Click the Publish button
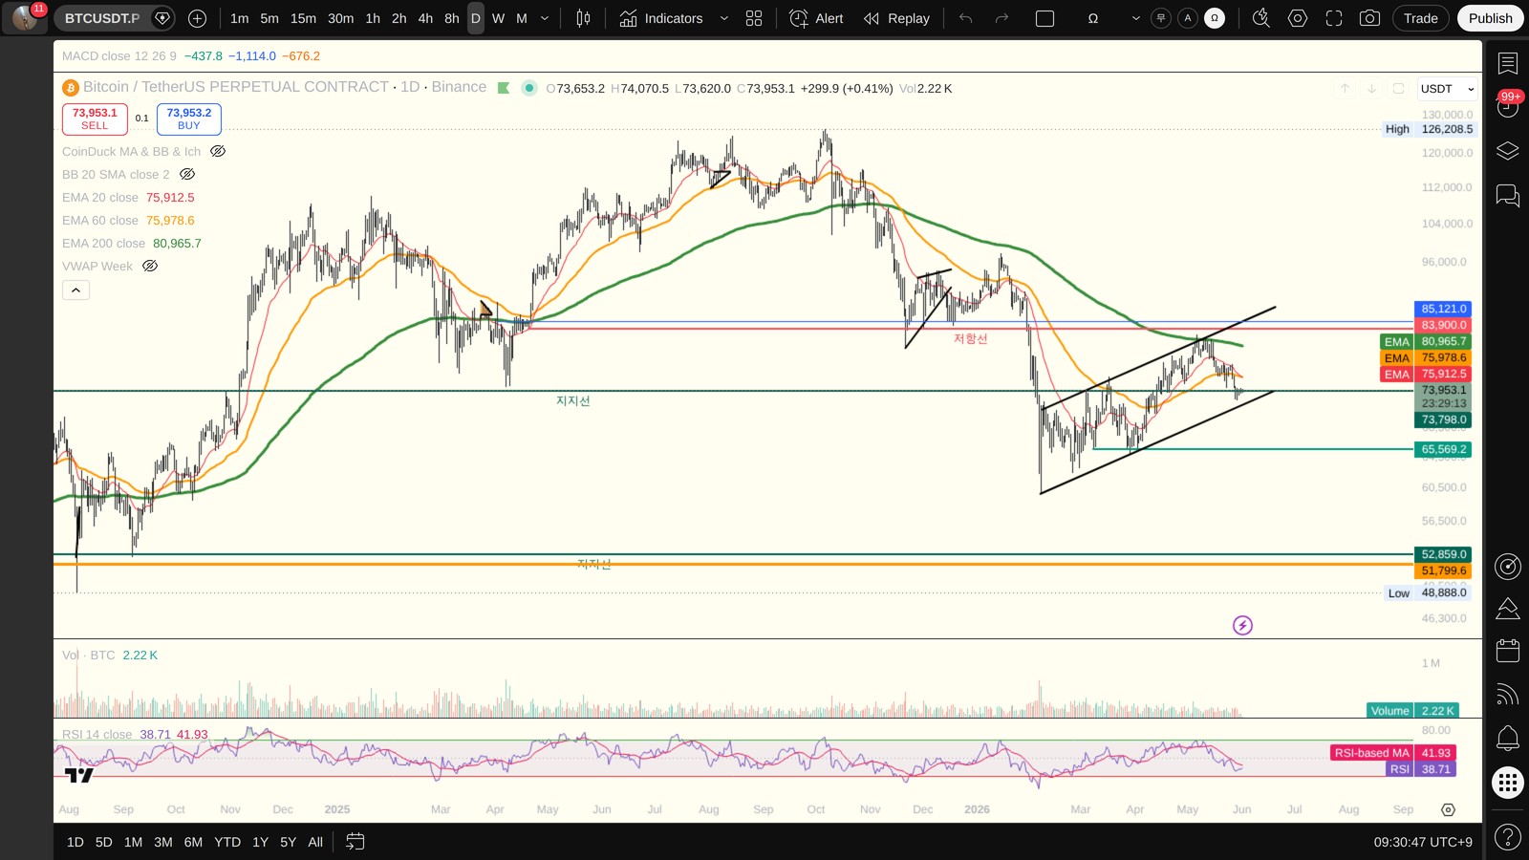 pos(1490,18)
